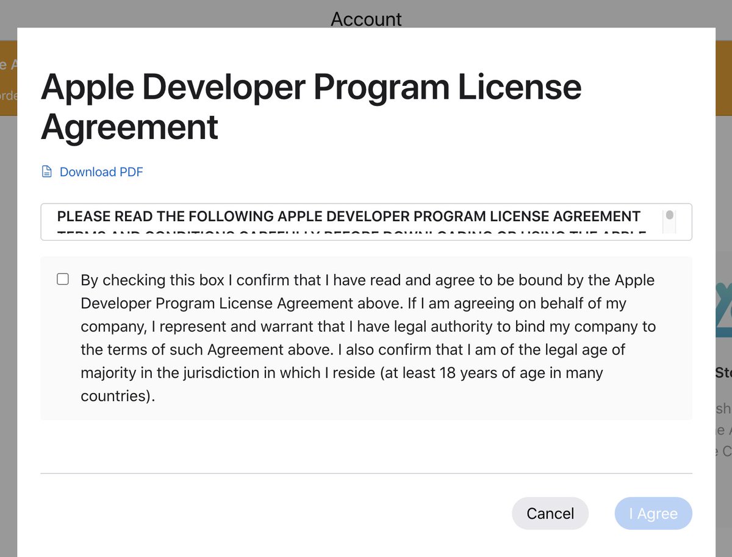Click the Cancel button
The height and width of the screenshot is (557, 732).
(550, 513)
